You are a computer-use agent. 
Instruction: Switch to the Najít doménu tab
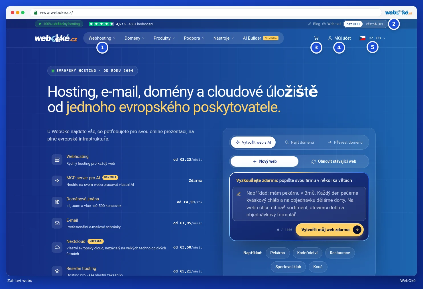[299, 142]
